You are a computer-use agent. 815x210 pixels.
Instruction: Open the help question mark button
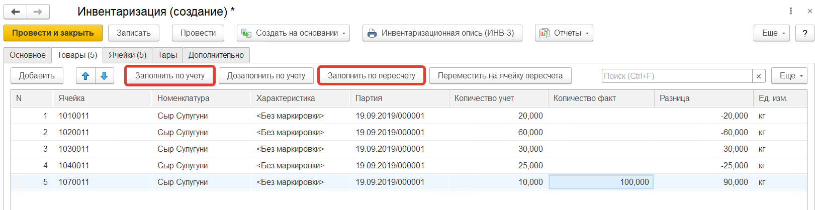(805, 33)
